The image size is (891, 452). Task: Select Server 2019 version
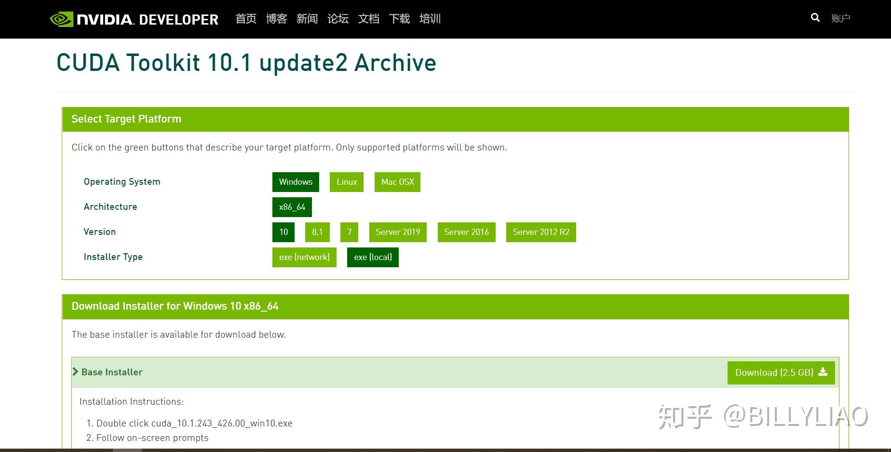pyautogui.click(x=397, y=232)
